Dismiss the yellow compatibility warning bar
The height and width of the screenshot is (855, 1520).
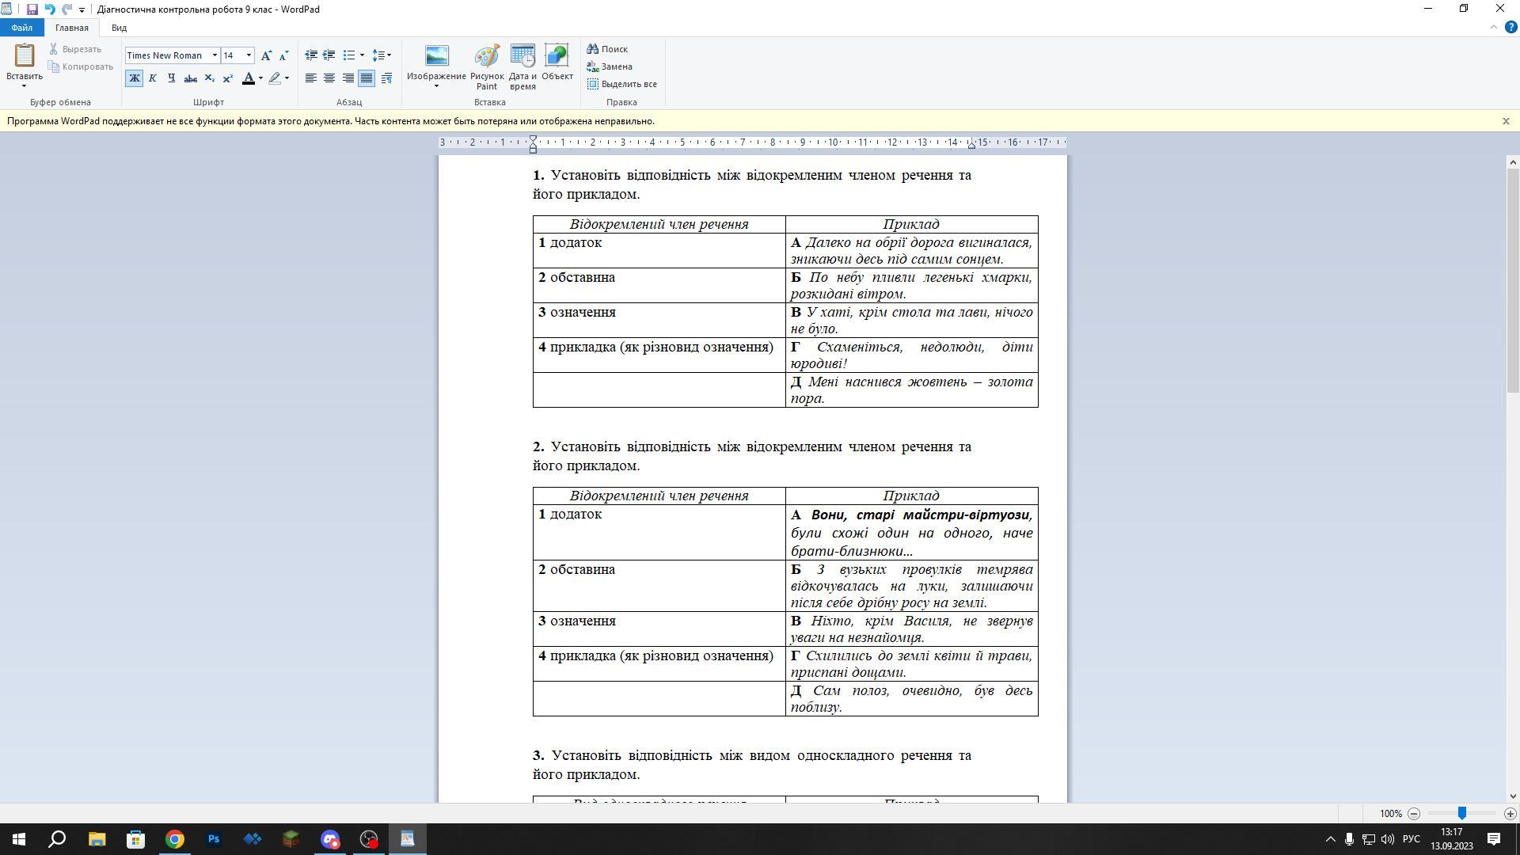(1506, 121)
